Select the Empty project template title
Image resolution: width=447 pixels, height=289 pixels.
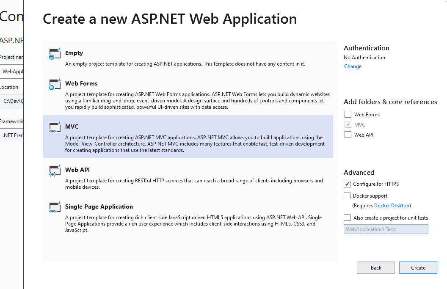click(74, 53)
